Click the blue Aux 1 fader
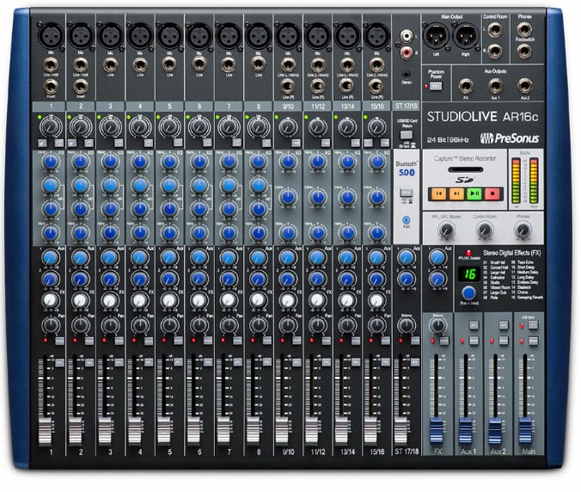The height and width of the screenshot is (492, 581). [x=466, y=431]
